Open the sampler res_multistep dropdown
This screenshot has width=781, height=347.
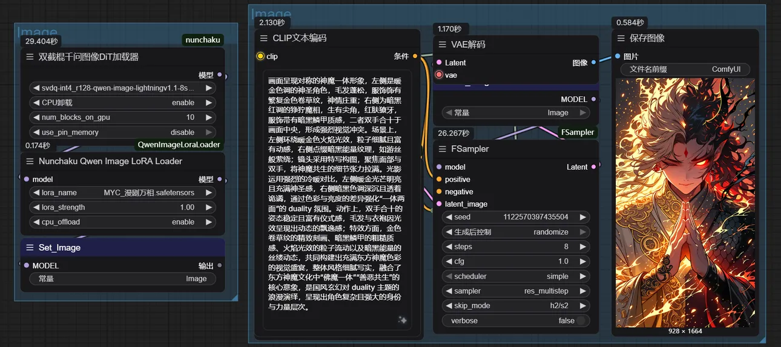pos(515,291)
